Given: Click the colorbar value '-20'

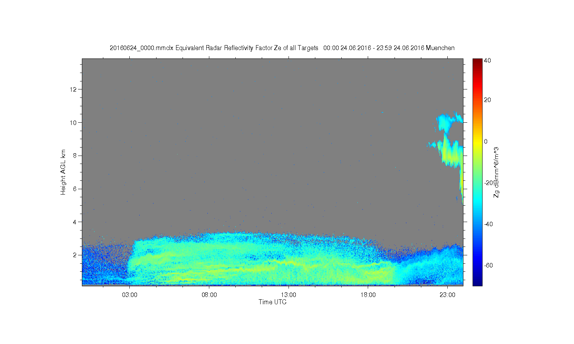Looking at the screenshot, I should 488,183.
